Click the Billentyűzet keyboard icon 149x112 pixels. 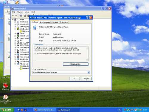pyautogui.click(x=18, y=22)
